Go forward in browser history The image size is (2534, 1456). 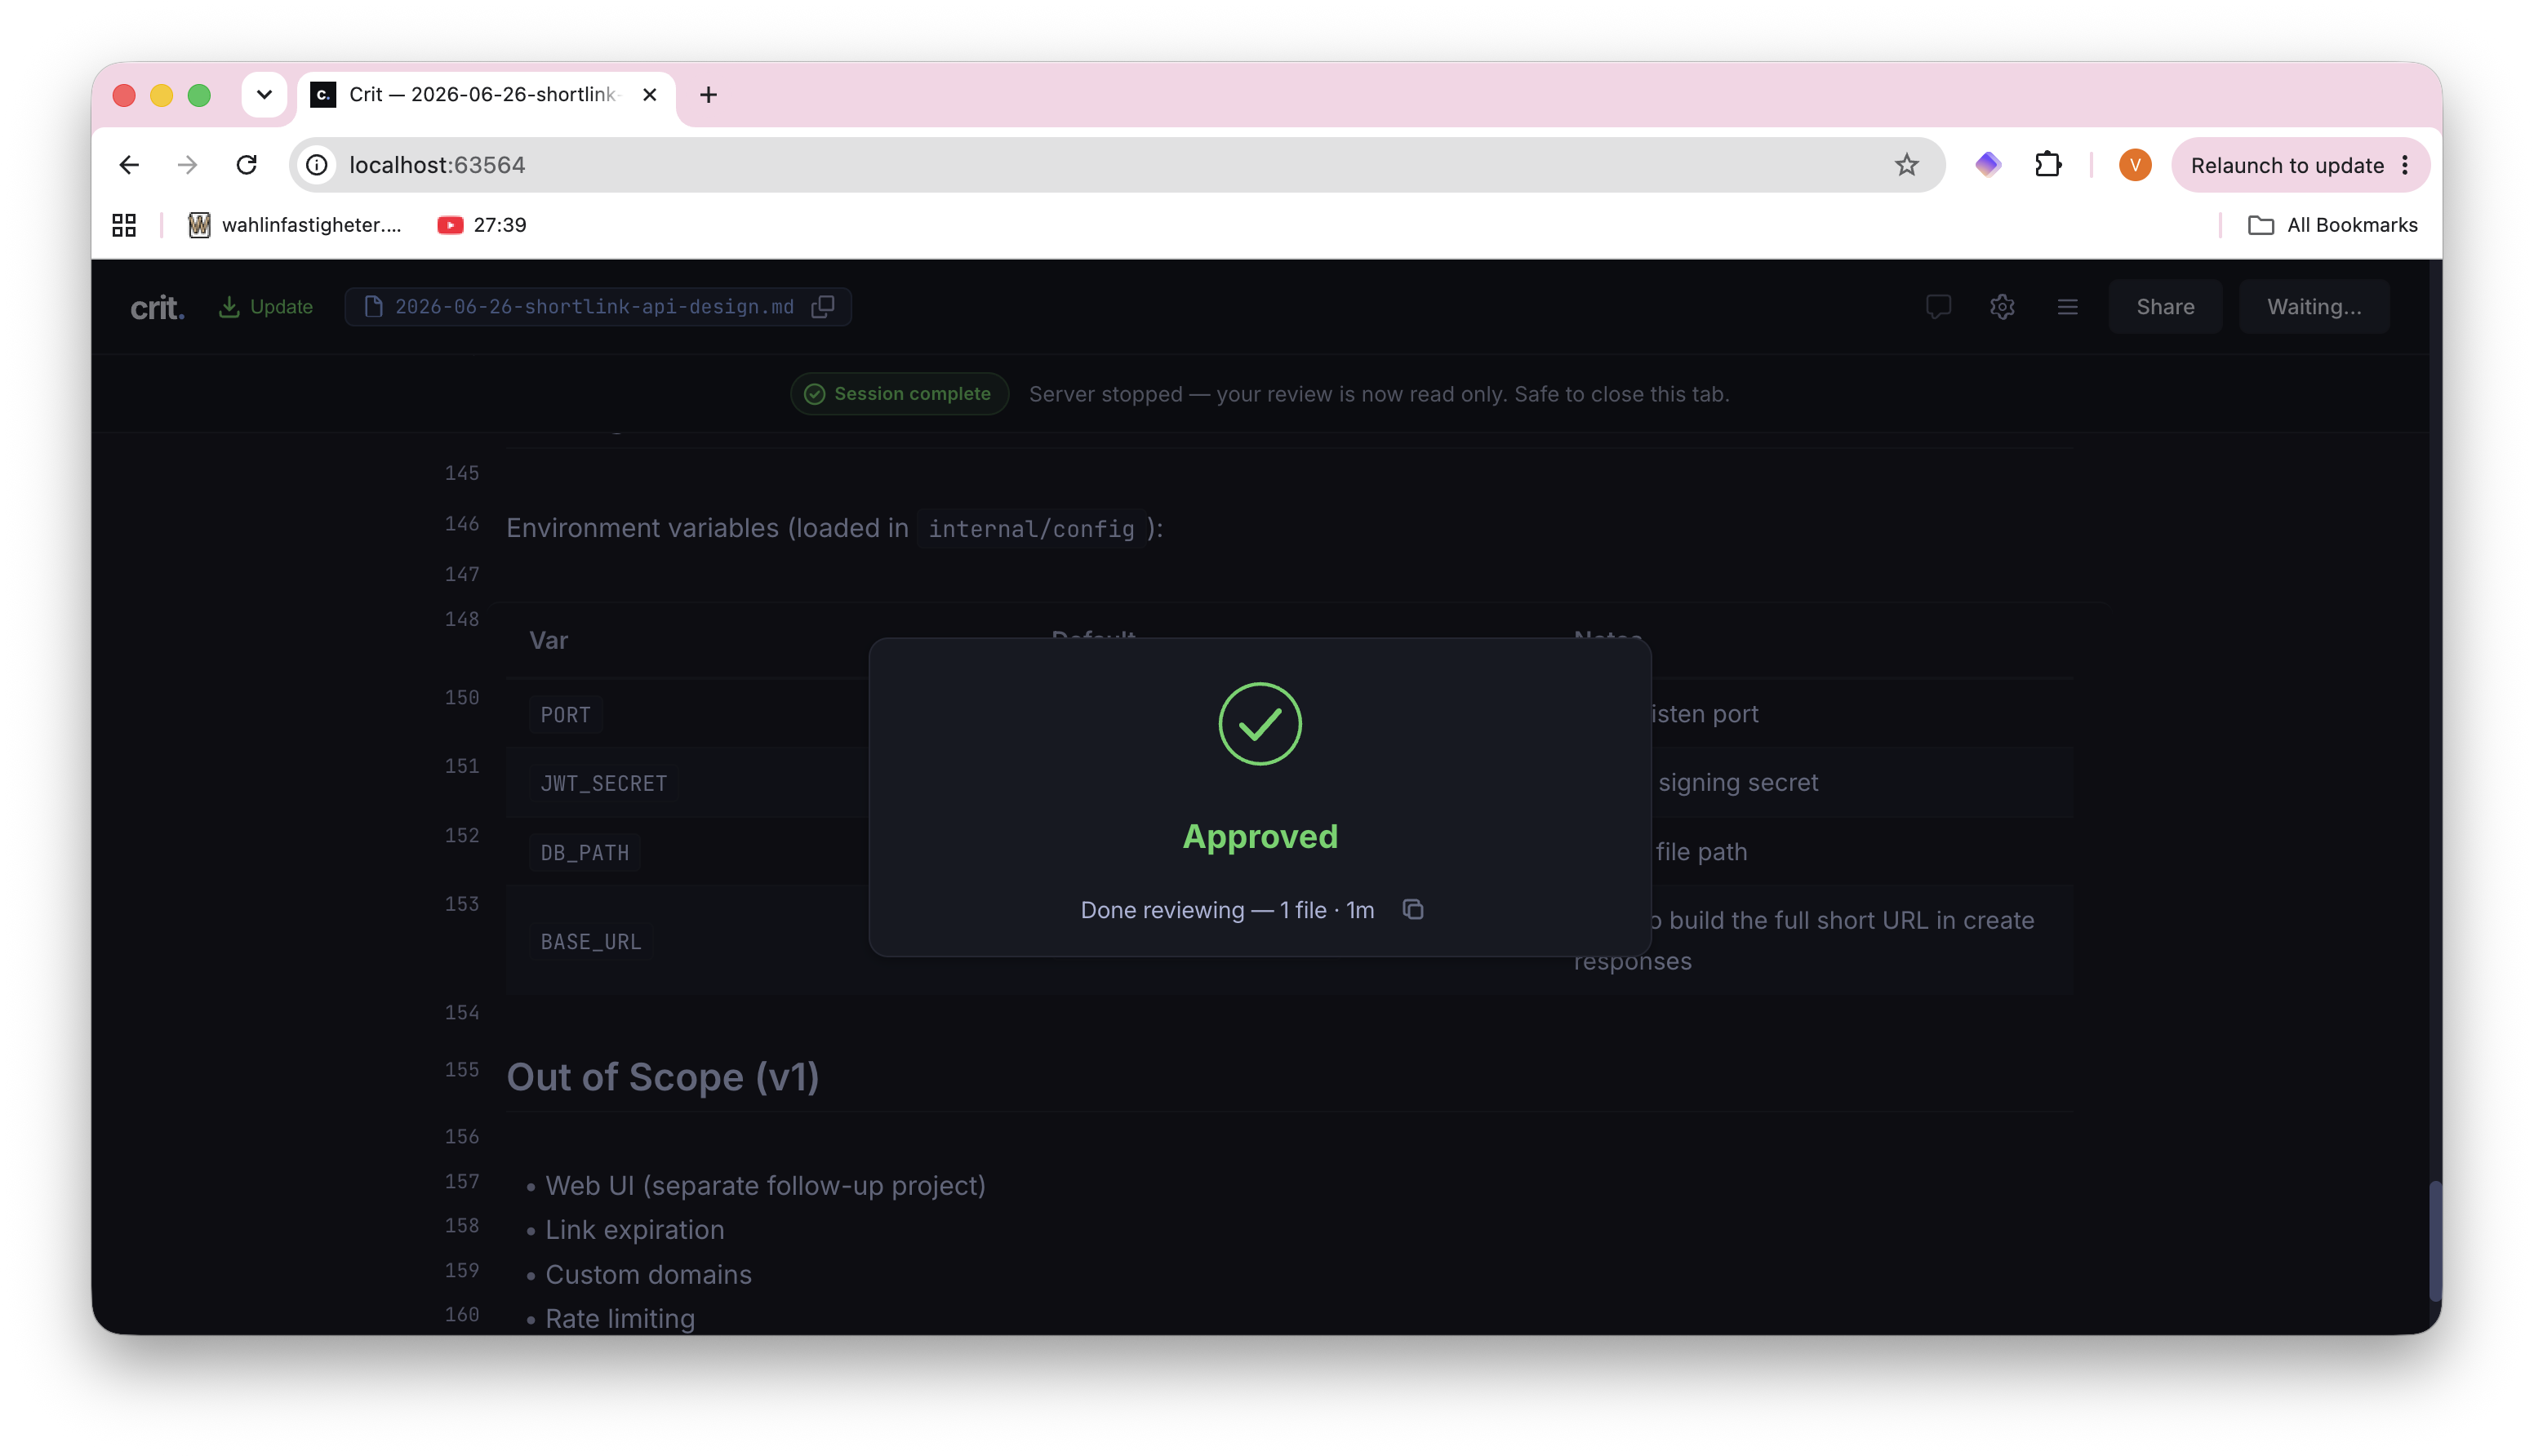point(187,165)
